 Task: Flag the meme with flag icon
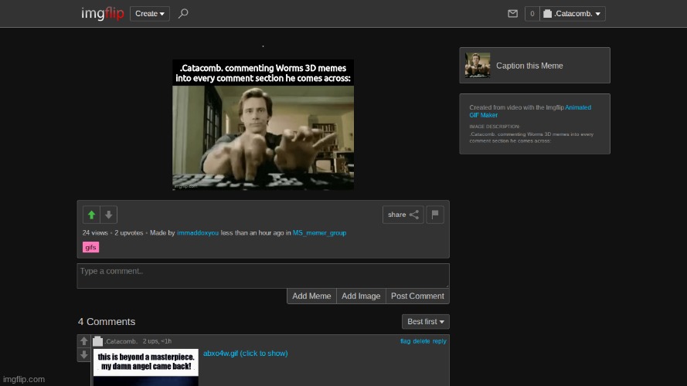point(435,215)
